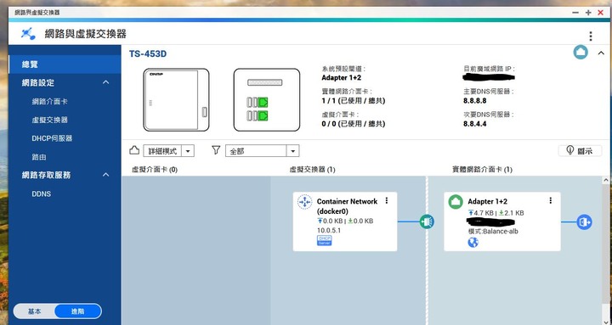Viewport: 612px width, 325px height.
Task: Click the green Adapter 1+2 status icon
Action: [x=455, y=202]
